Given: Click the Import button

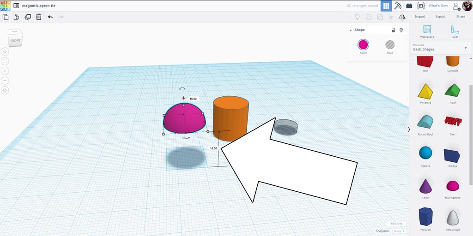Looking at the screenshot, I should coord(420,17).
